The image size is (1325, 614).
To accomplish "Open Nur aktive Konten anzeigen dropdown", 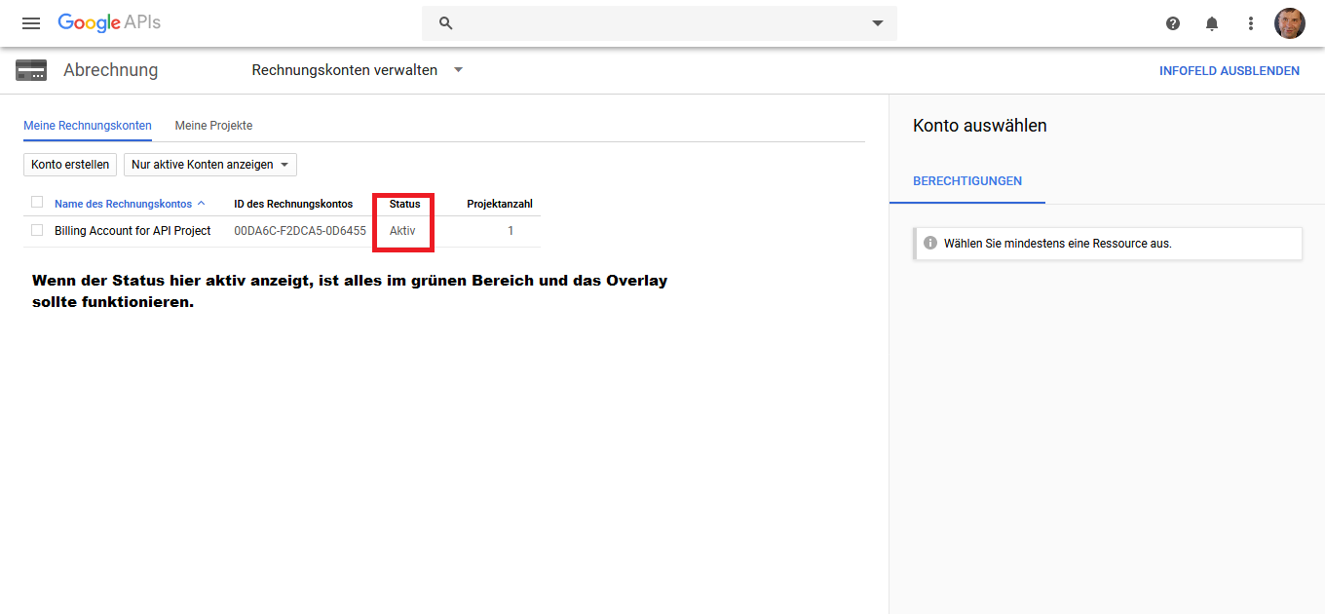I will click(x=210, y=165).
